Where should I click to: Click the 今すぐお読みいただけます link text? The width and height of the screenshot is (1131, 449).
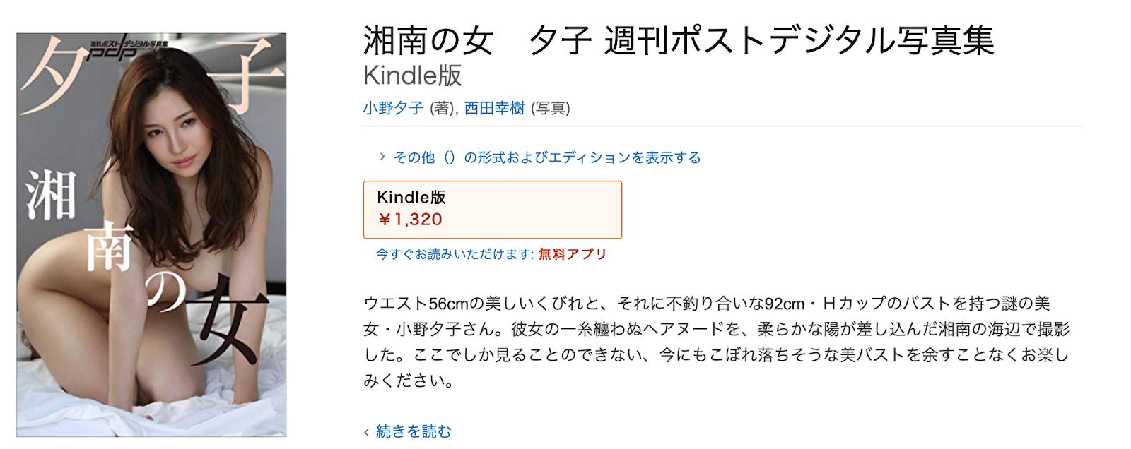click(x=455, y=254)
